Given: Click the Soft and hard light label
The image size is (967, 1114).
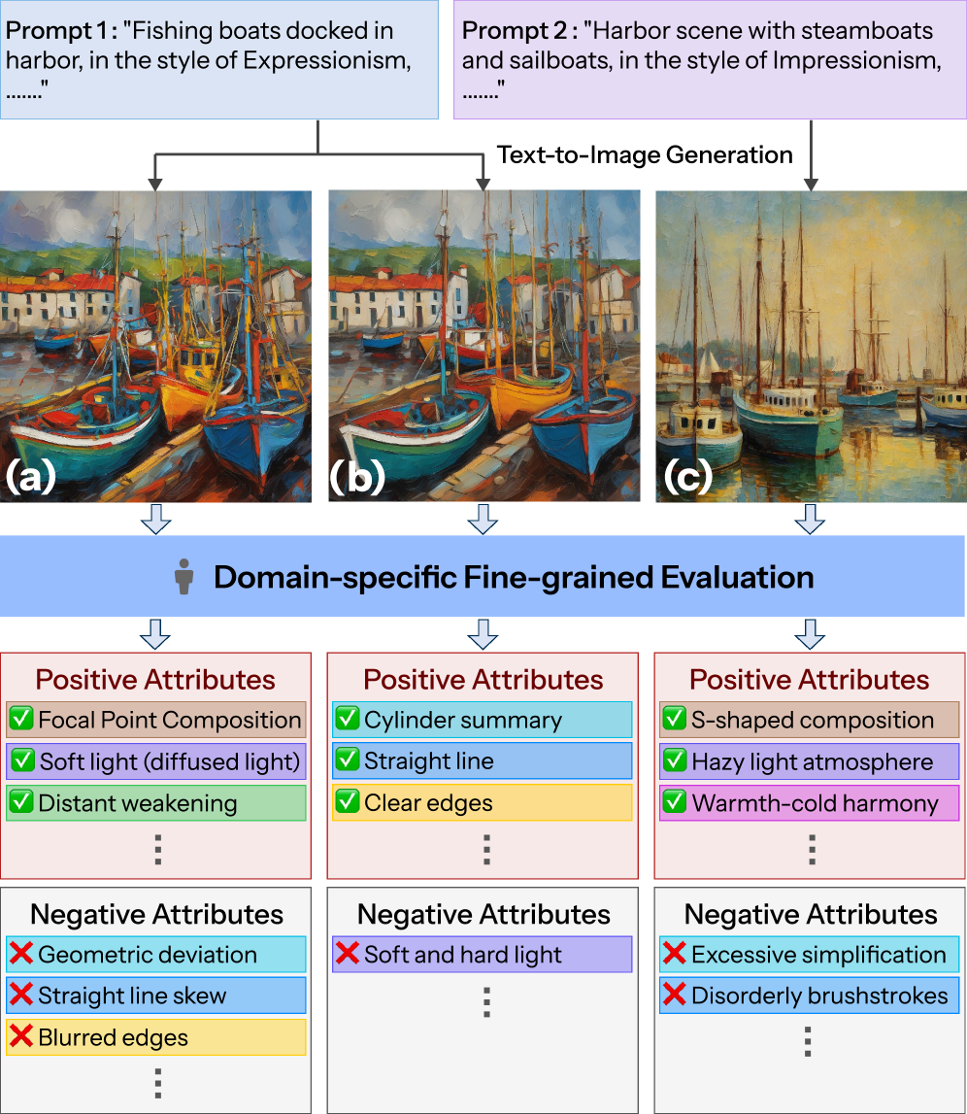Looking at the screenshot, I should pyautogui.click(x=463, y=954).
